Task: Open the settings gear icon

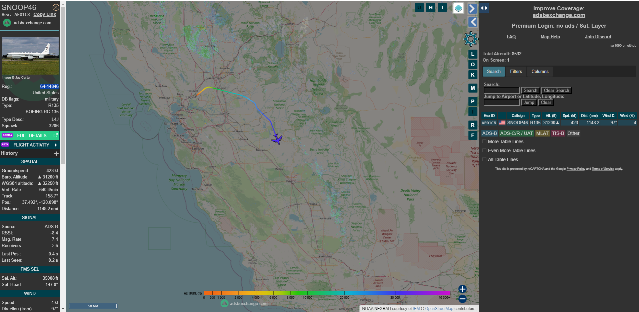Action: (x=470, y=39)
